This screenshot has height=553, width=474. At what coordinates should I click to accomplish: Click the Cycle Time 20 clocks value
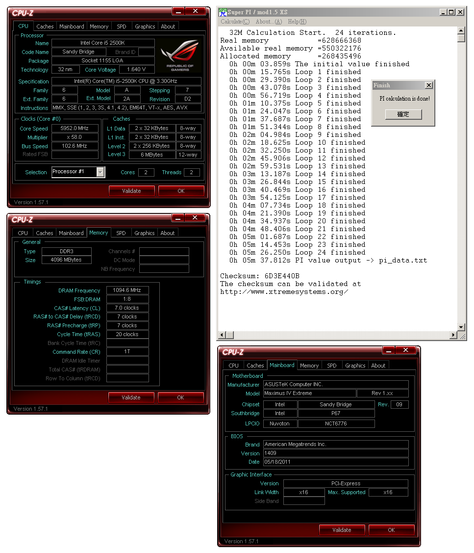point(127,334)
